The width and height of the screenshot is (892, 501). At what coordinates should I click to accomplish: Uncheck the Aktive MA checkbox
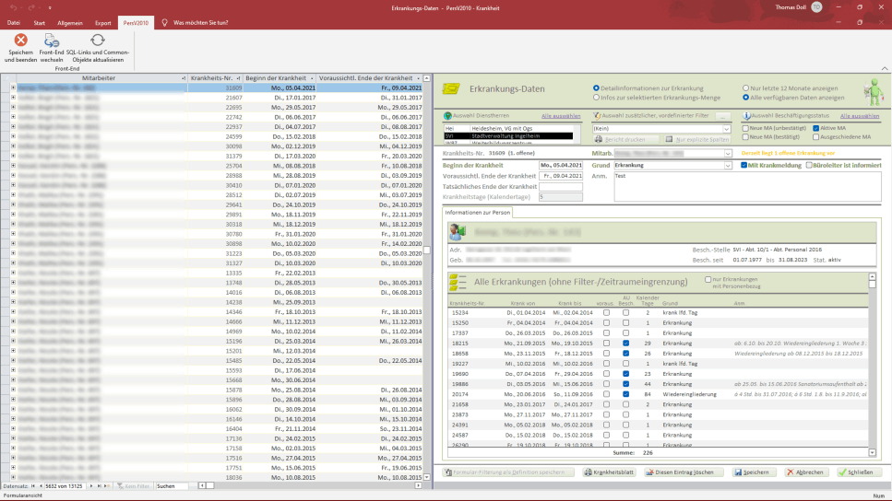(x=815, y=128)
